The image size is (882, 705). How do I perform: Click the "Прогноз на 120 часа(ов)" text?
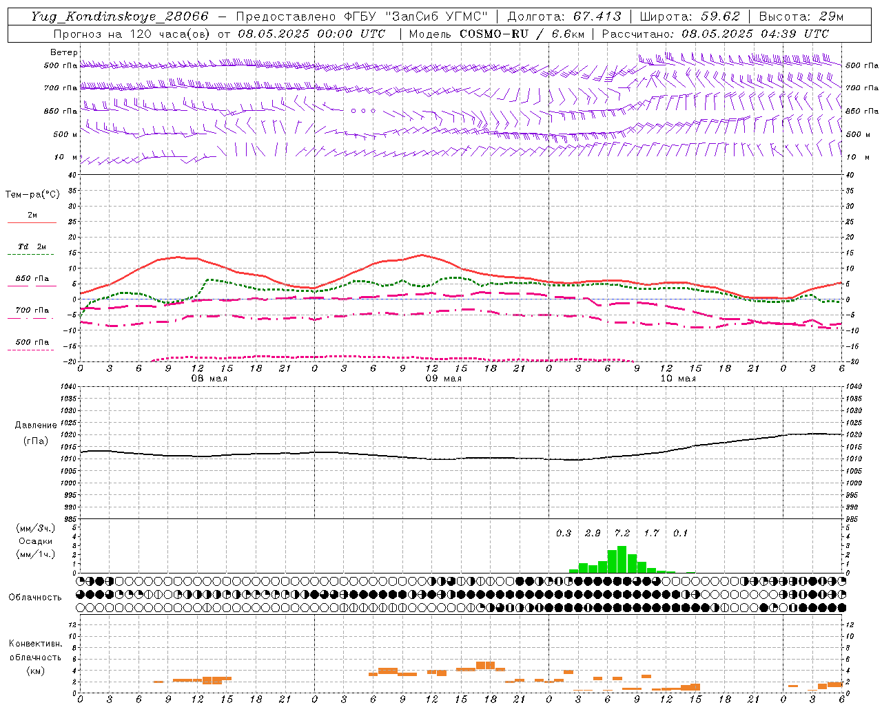[x=132, y=34]
